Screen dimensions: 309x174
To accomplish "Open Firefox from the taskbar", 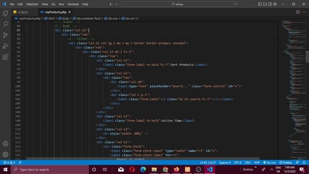I will [x=176, y=170].
